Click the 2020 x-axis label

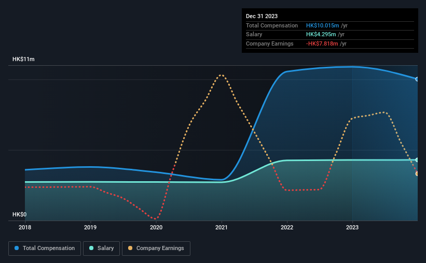tap(156, 227)
